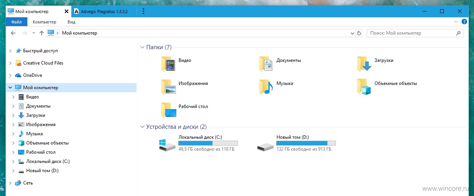
Task: Click the forward navigation arrow
Action: (x=25, y=33)
